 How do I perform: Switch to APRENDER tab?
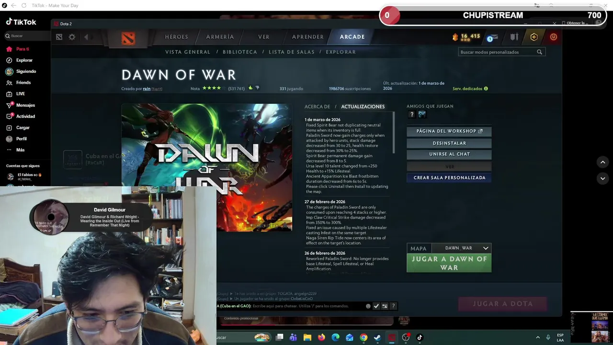307,37
